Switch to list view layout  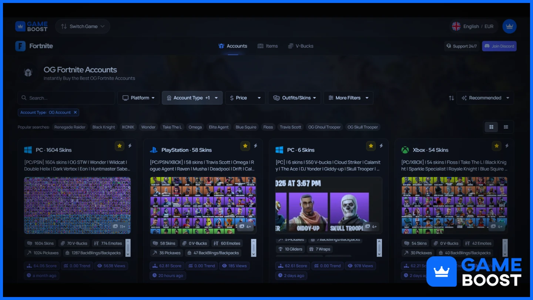[506, 127]
